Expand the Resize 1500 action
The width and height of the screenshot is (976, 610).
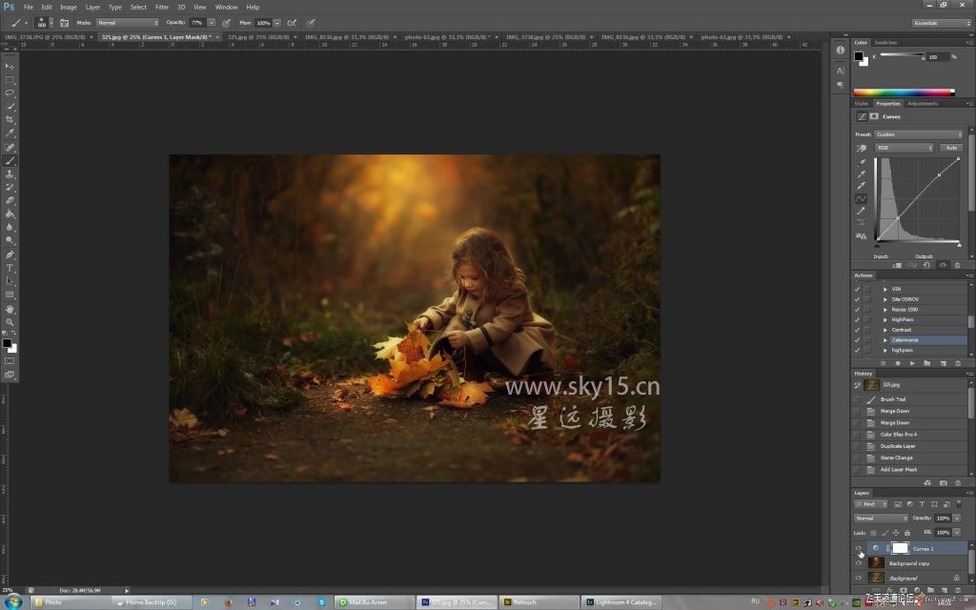885,310
